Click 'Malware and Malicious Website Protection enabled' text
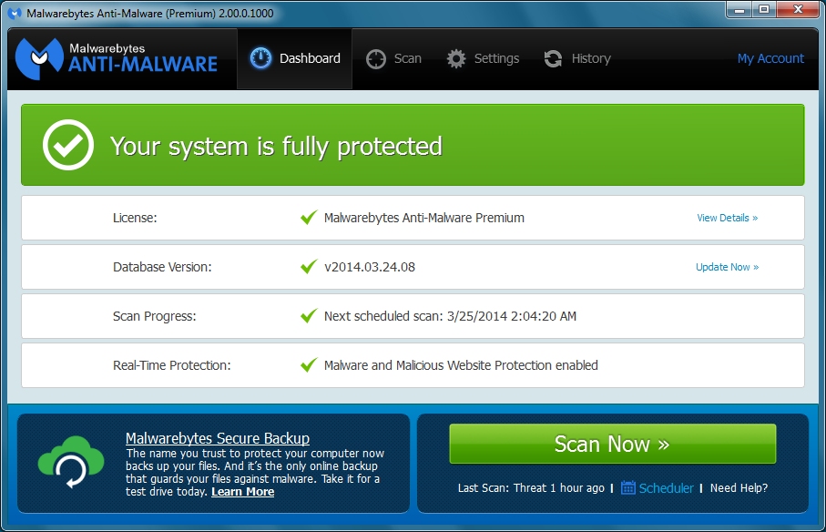This screenshot has height=532, width=826. click(x=461, y=365)
